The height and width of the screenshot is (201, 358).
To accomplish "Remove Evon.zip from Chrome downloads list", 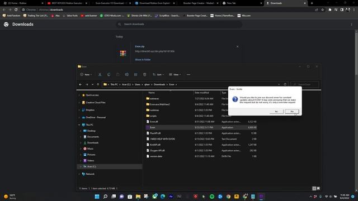I will pos(237,46).
